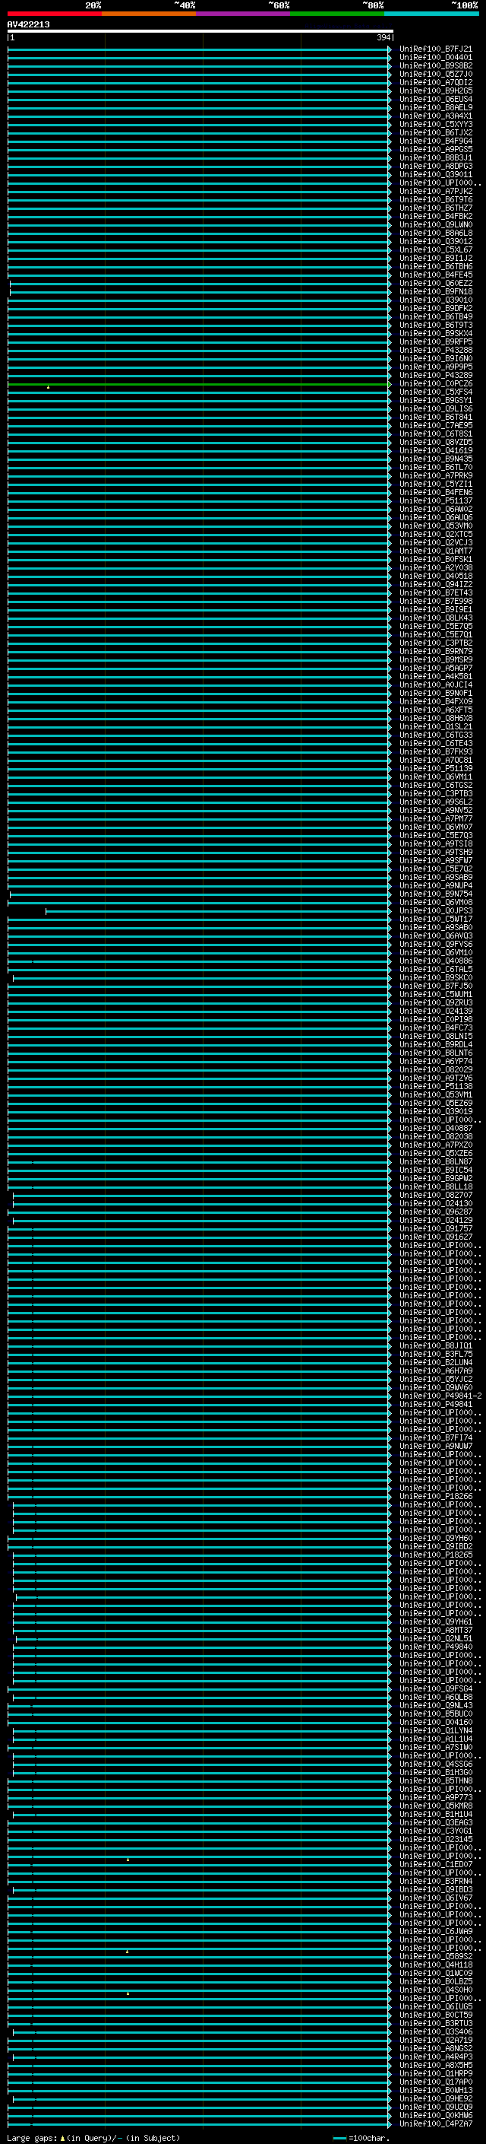The height and width of the screenshot is (2144, 486).
Task: Select hit UniRef100_Q60EZ2
Action: [435, 283]
